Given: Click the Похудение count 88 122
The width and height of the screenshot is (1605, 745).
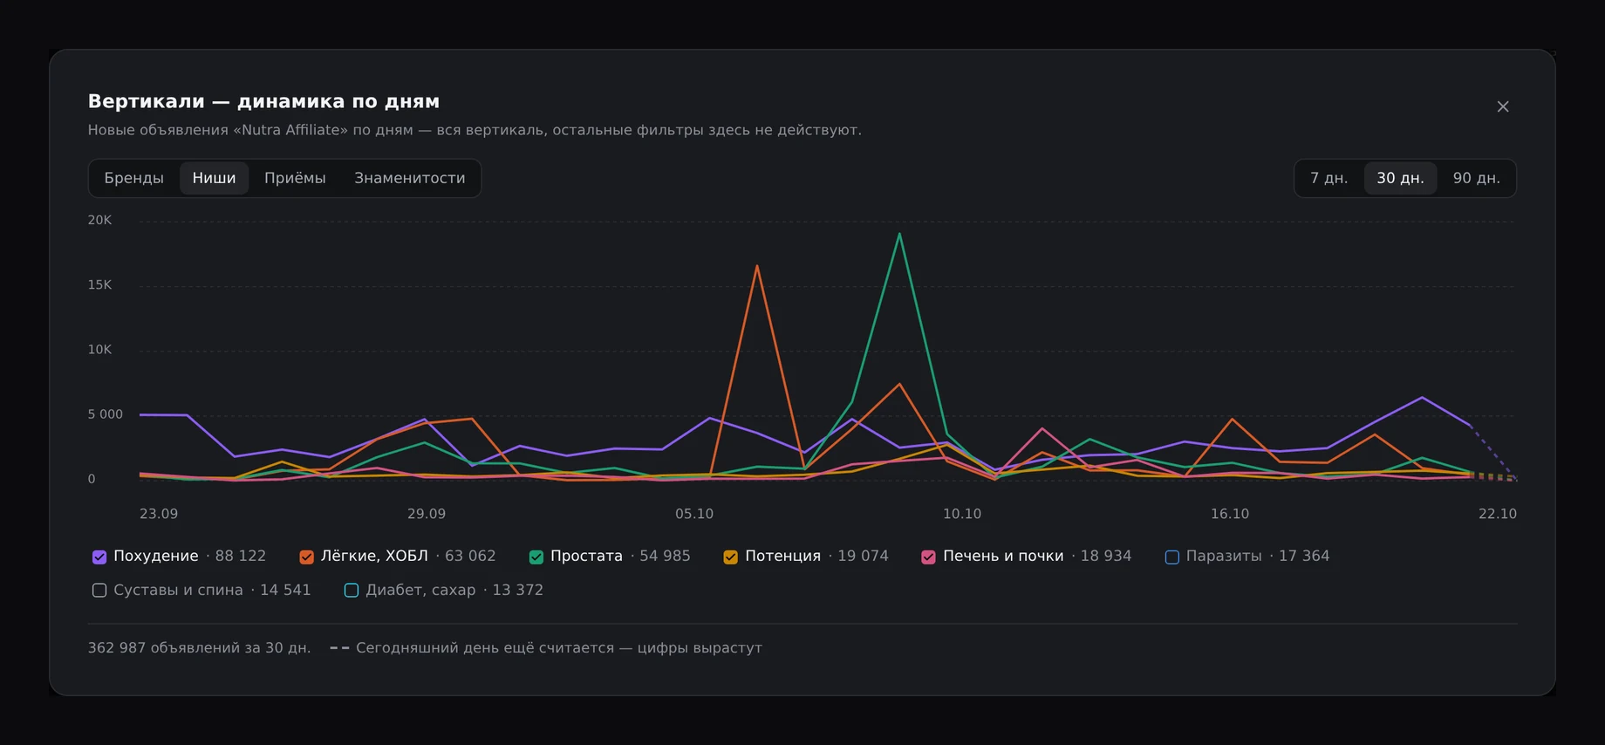Looking at the screenshot, I should tap(241, 556).
